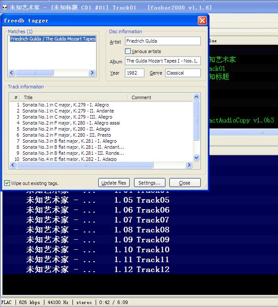
Task: Click into the Artist field containing Friedrich Gulda
Action: [162, 41]
